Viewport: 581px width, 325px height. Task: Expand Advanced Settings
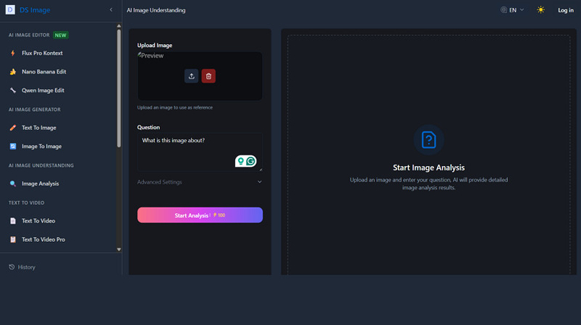tap(200, 182)
